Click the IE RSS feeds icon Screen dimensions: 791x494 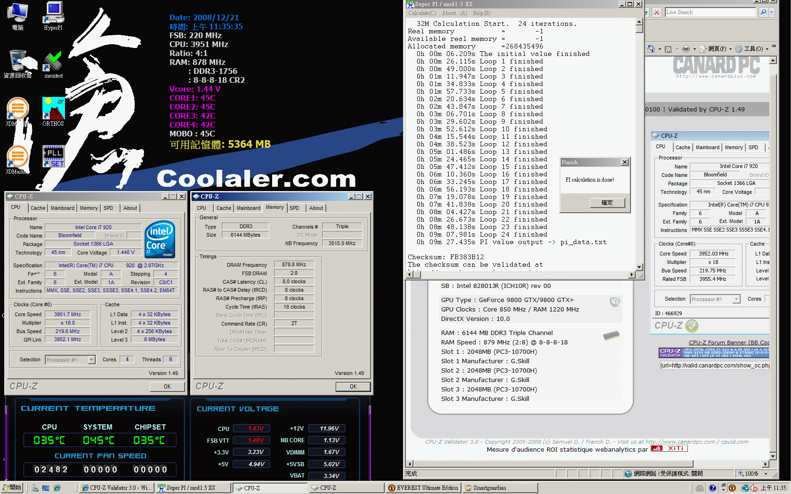[668, 49]
